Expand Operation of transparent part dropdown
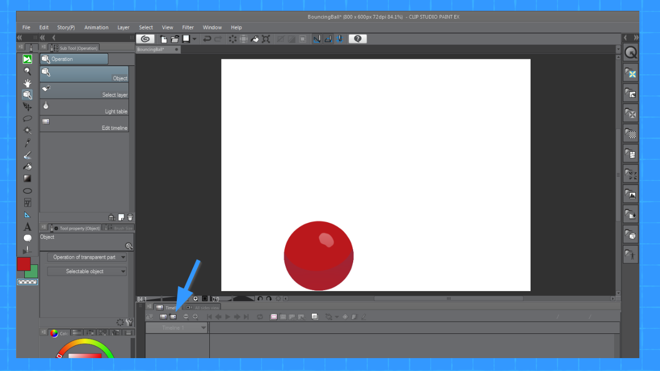 [x=87, y=257]
